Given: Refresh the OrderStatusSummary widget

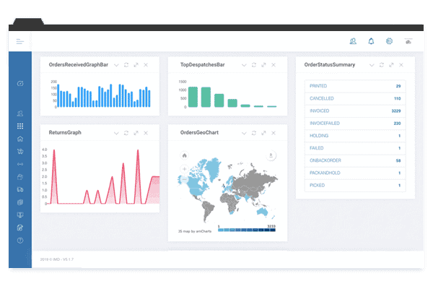Looking at the screenshot, I should click(x=382, y=65).
